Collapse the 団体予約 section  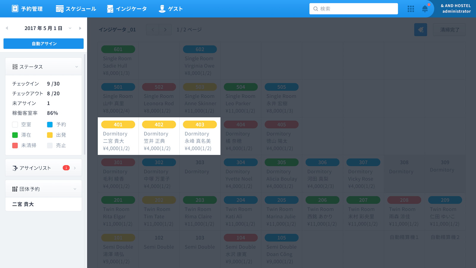(75, 189)
